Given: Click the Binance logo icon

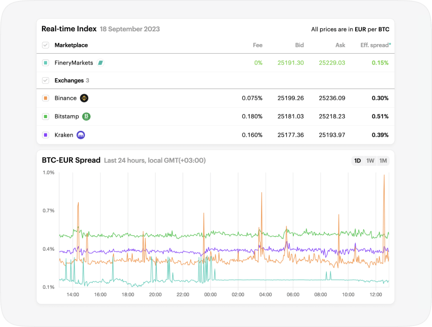Looking at the screenshot, I should pos(84,98).
